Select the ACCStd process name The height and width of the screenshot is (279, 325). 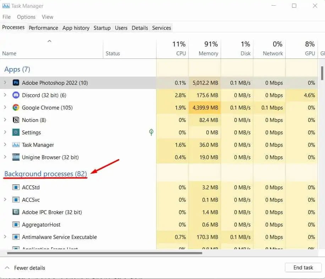click(31, 188)
